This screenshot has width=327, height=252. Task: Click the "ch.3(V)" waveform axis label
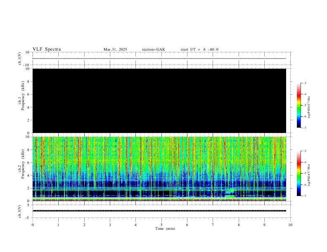pyautogui.click(x=20, y=212)
